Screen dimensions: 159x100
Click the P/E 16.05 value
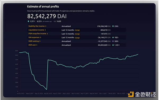click(x=58, y=21)
